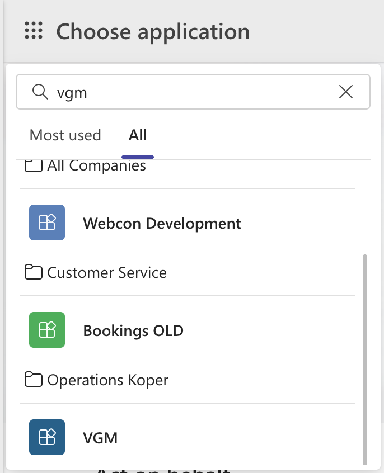Image resolution: width=384 pixels, height=473 pixels.
Task: Click the green Bookings OLD app icon
Action: [47, 330]
